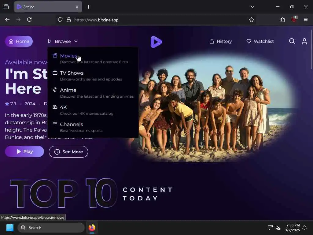Click the site security padlock icon
Screen dimensions: 313x235
[69, 20]
